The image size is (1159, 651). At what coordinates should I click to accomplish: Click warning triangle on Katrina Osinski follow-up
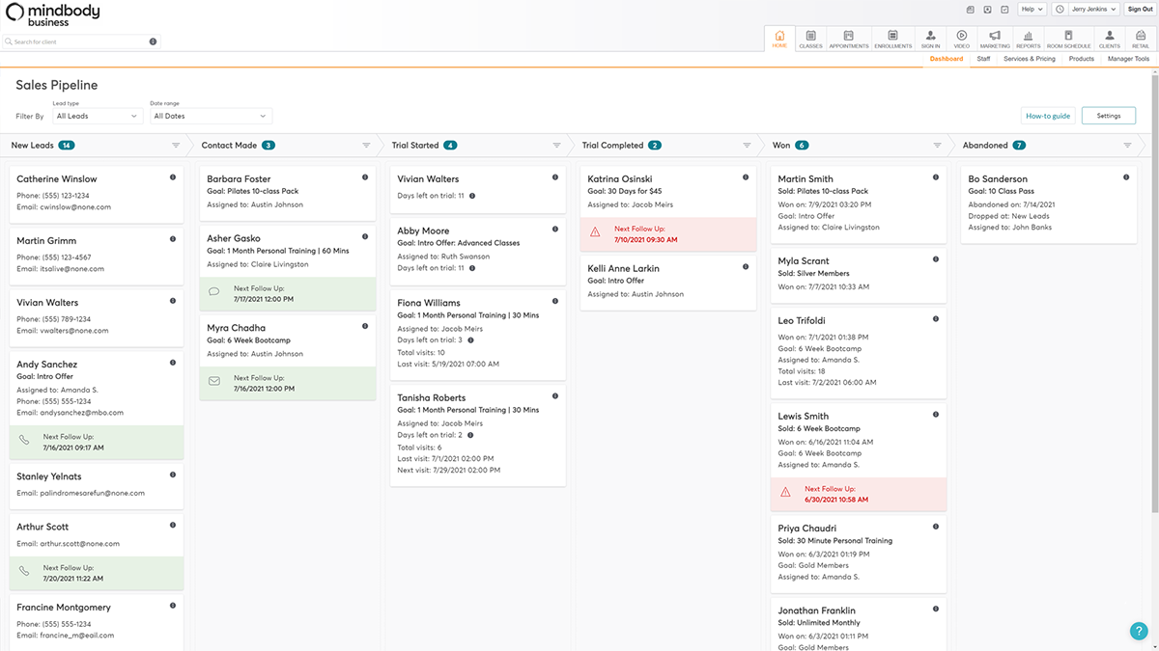[x=595, y=232]
